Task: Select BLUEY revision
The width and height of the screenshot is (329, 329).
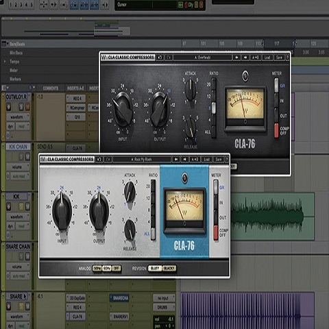Action: [155, 268]
